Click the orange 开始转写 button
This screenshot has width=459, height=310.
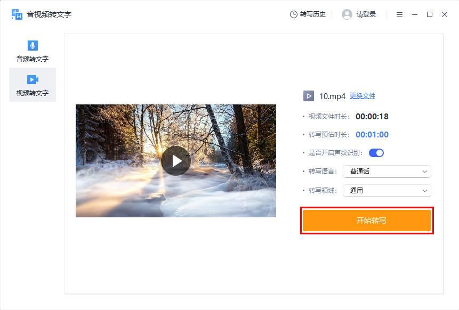367,220
